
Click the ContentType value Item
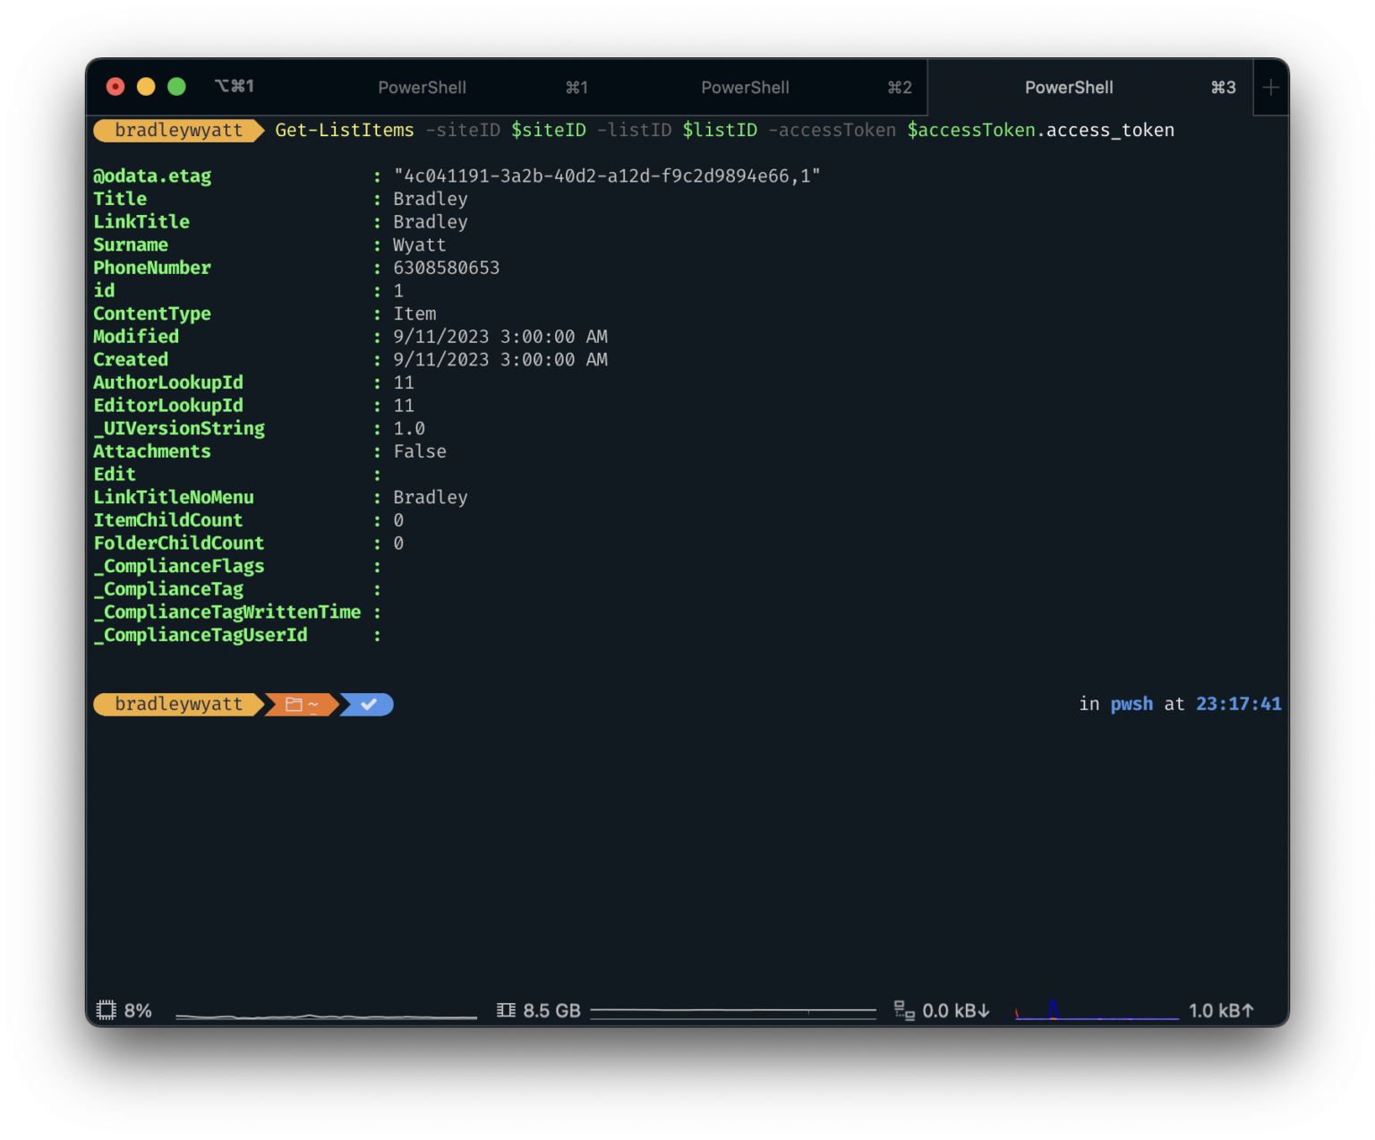pyautogui.click(x=415, y=314)
